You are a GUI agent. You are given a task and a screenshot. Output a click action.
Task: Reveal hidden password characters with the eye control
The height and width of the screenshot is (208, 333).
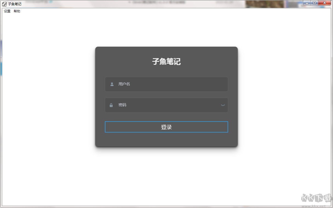pyautogui.click(x=223, y=105)
